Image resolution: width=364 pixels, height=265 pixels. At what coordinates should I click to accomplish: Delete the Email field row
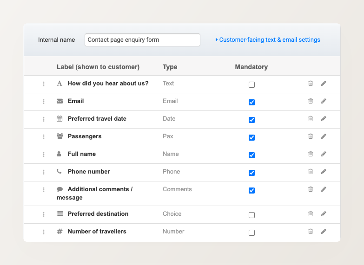[311, 101]
